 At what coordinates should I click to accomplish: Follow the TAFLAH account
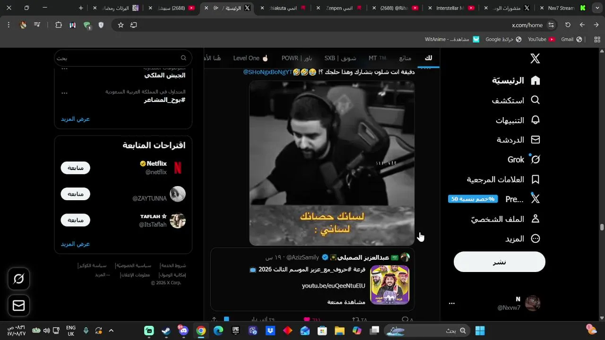75,220
